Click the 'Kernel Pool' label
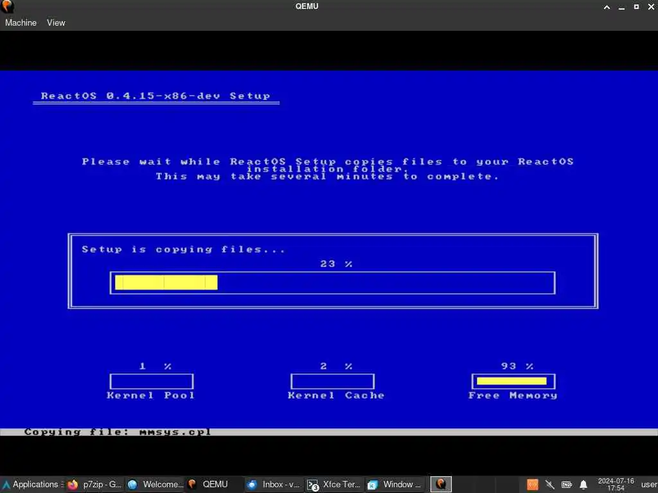658x493 pixels. click(x=150, y=395)
